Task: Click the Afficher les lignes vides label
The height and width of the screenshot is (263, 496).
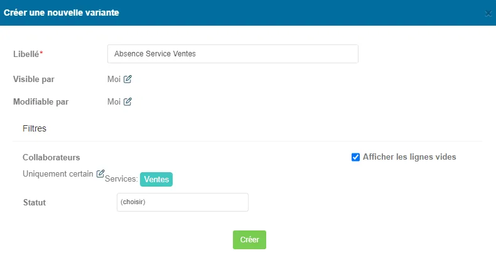Action: [409, 157]
